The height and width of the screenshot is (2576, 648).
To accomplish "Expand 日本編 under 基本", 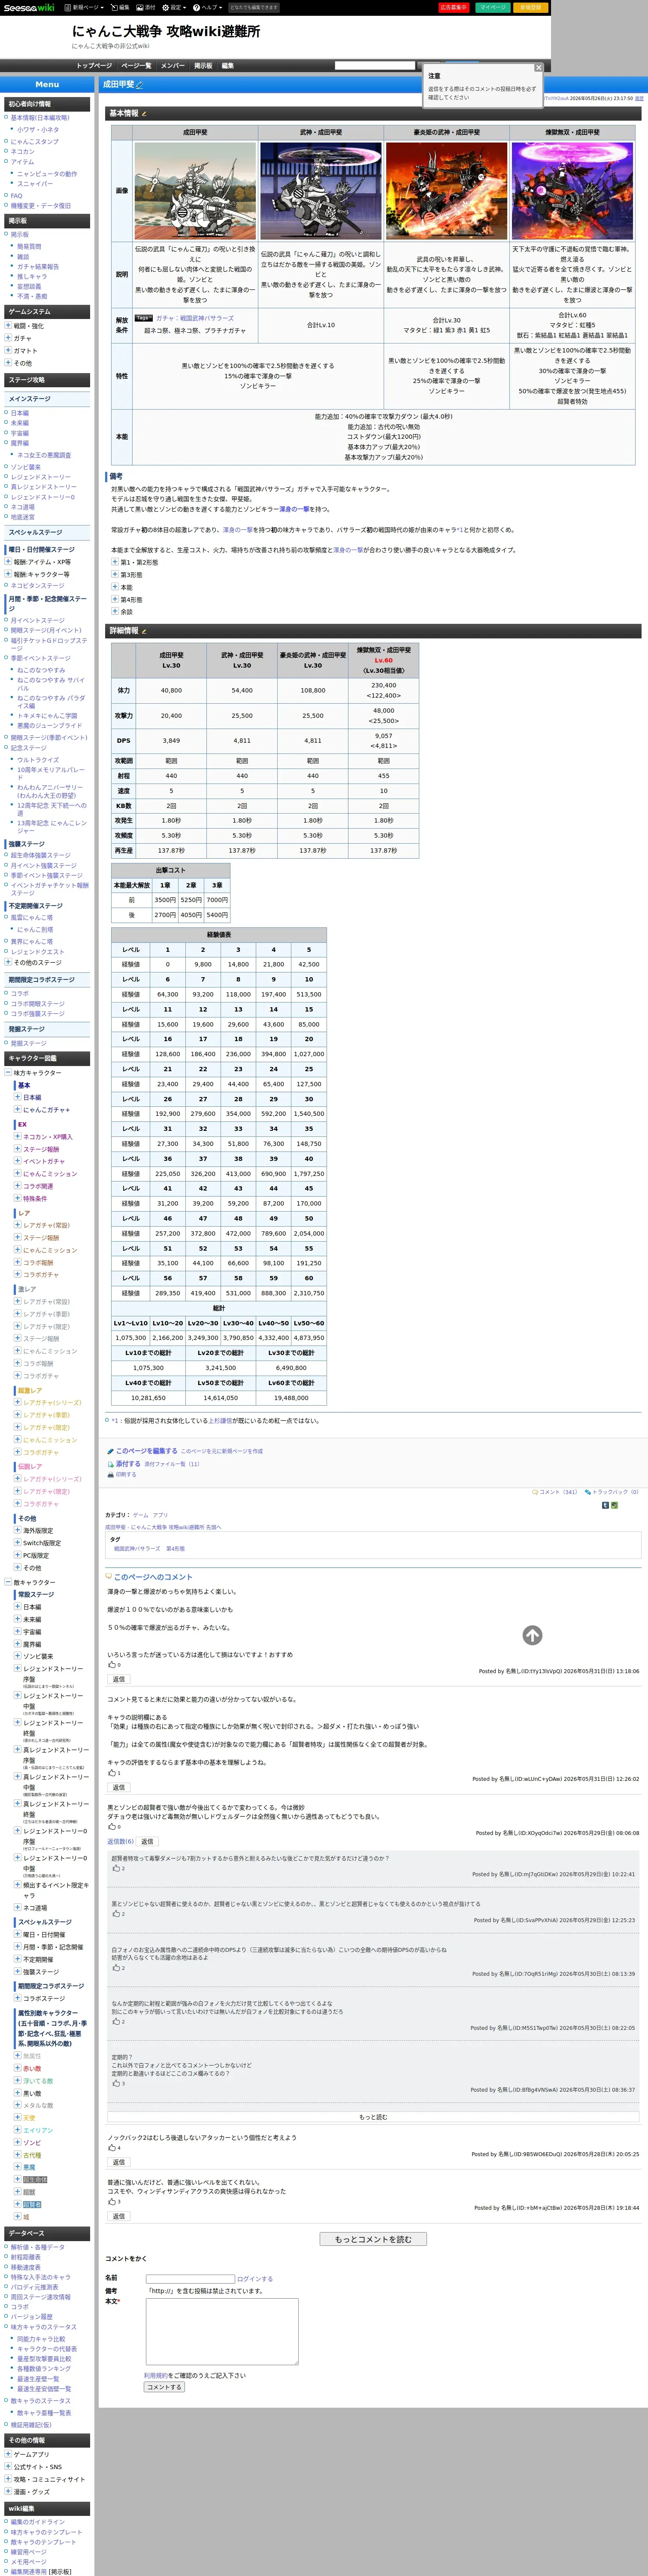I will (17, 1097).
